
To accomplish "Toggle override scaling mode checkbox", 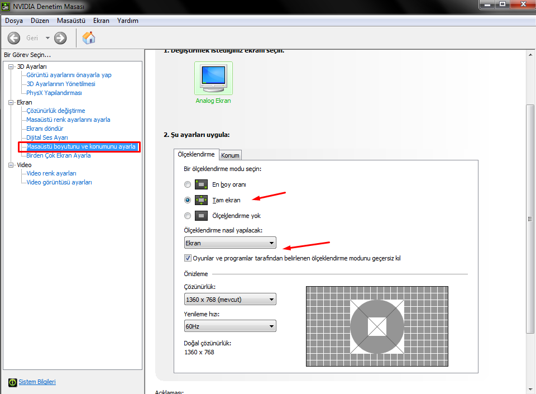I will pos(188,258).
